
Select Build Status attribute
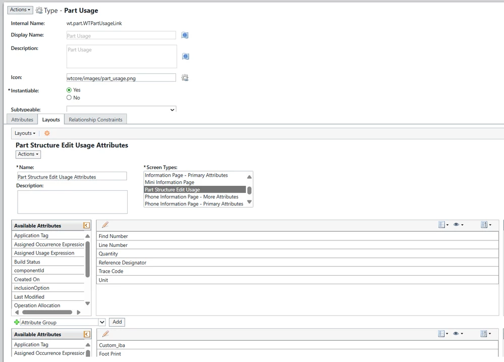(48, 262)
